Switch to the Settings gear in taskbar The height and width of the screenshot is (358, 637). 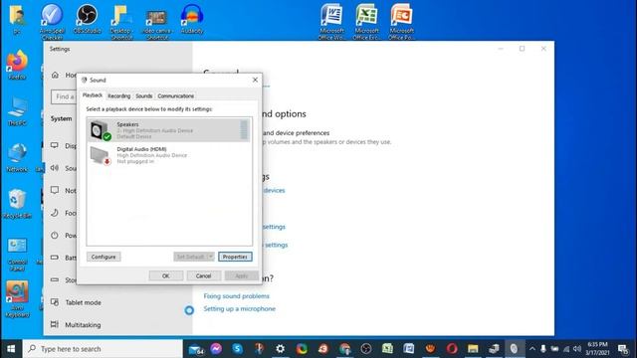point(281,349)
